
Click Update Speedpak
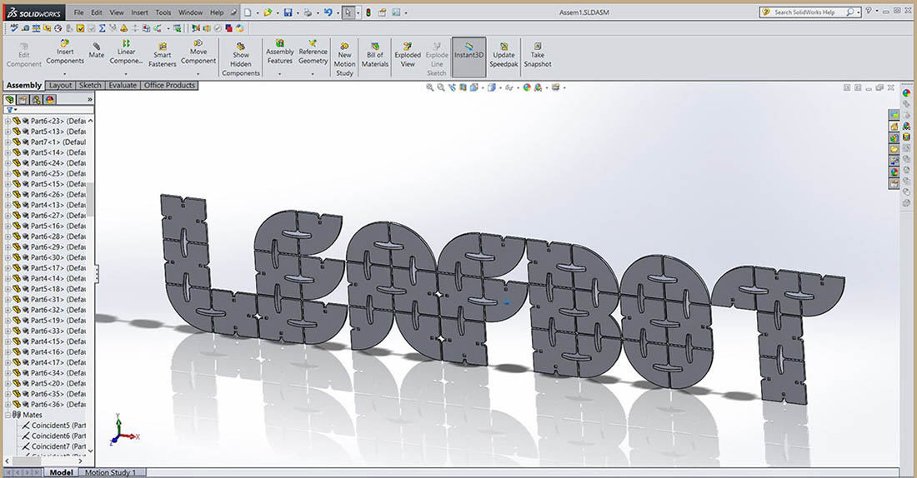coord(504,56)
